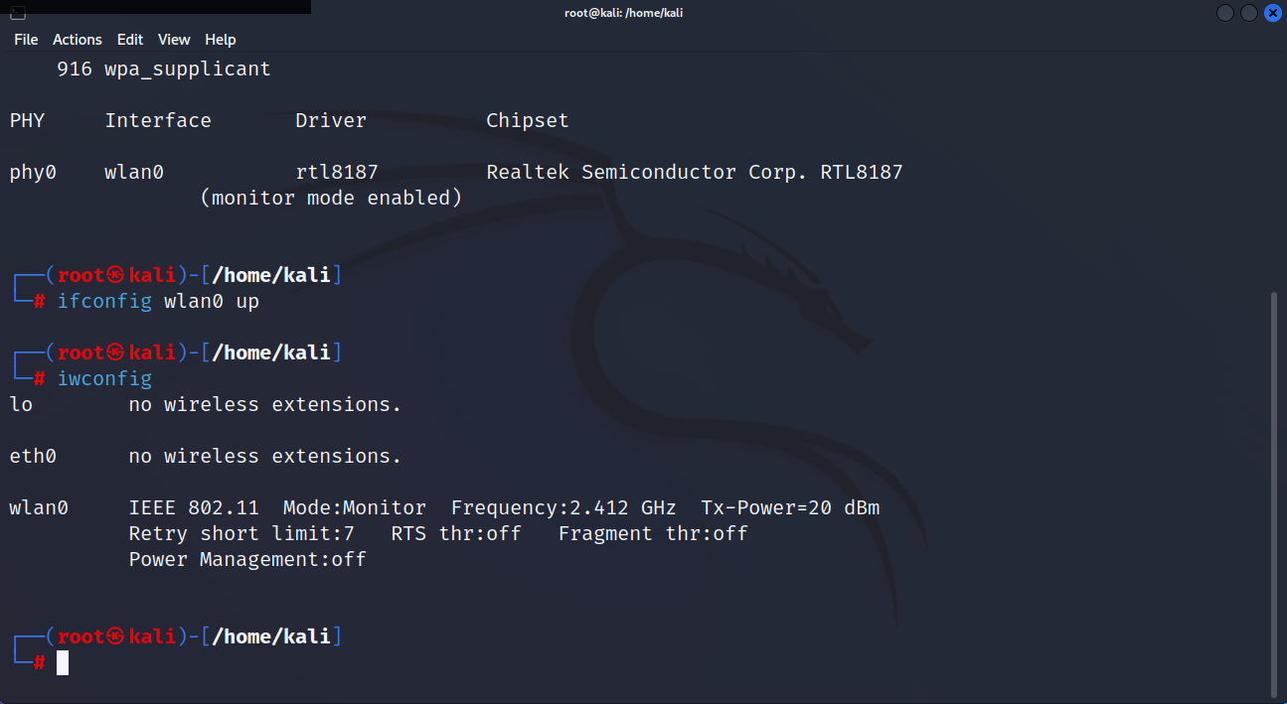1287x704 pixels.
Task: Open the Edit menu
Action: click(130, 40)
